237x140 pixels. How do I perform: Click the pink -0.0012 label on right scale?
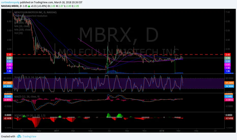[x=229, y=100]
